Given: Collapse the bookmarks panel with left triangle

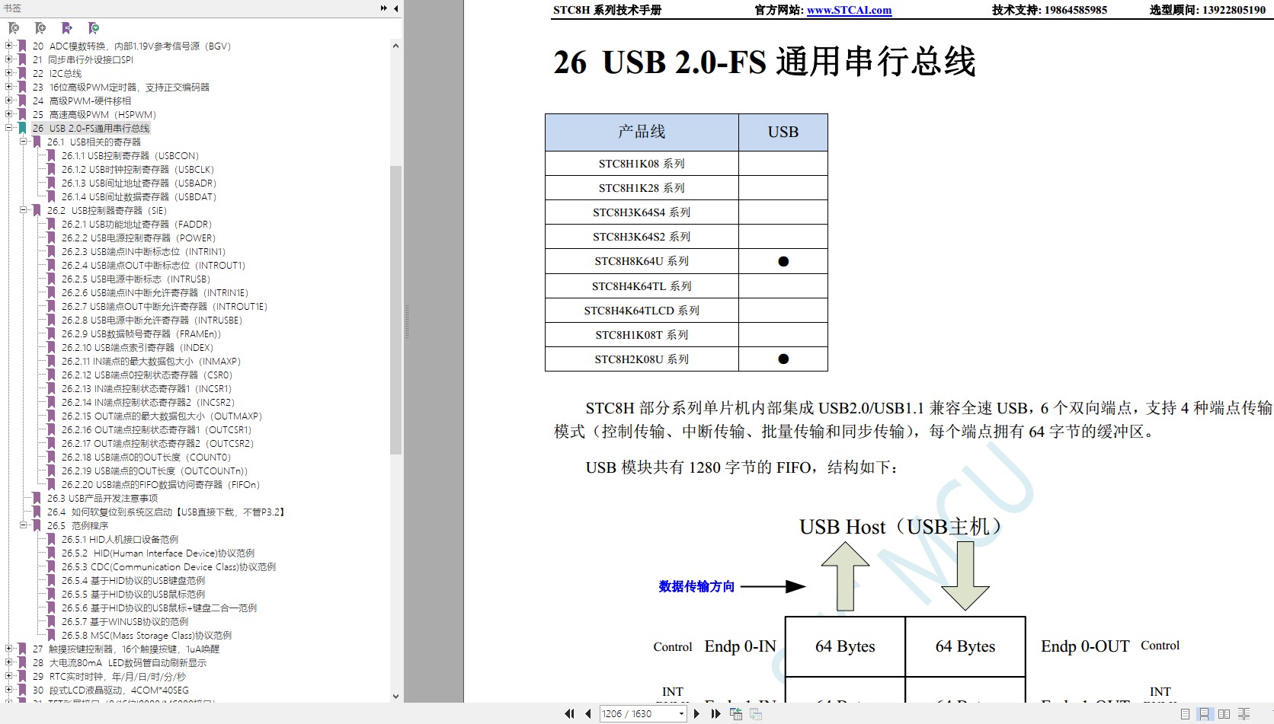Looking at the screenshot, I should (395, 8).
